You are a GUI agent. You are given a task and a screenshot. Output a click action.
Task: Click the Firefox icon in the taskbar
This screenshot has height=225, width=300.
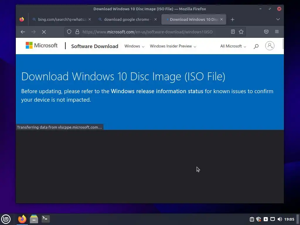coord(22,219)
